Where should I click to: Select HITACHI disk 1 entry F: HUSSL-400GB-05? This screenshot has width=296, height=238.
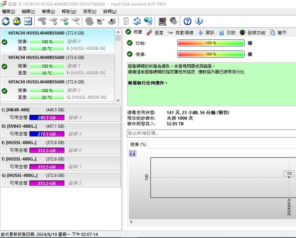[58, 65]
